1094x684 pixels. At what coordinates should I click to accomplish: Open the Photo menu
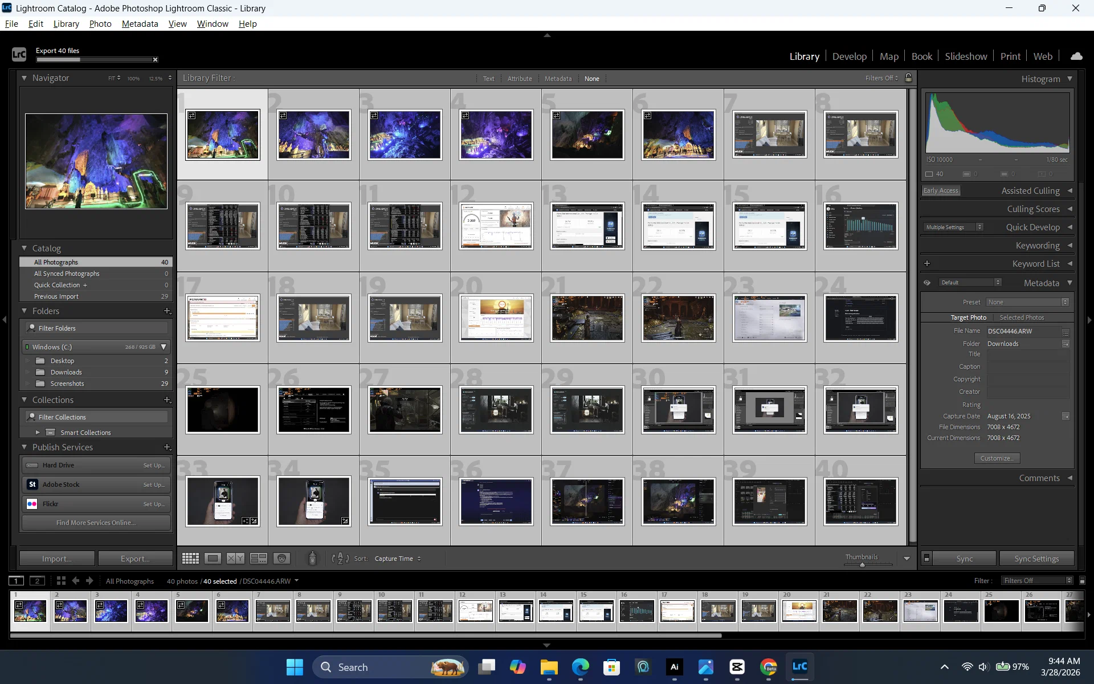[100, 24]
